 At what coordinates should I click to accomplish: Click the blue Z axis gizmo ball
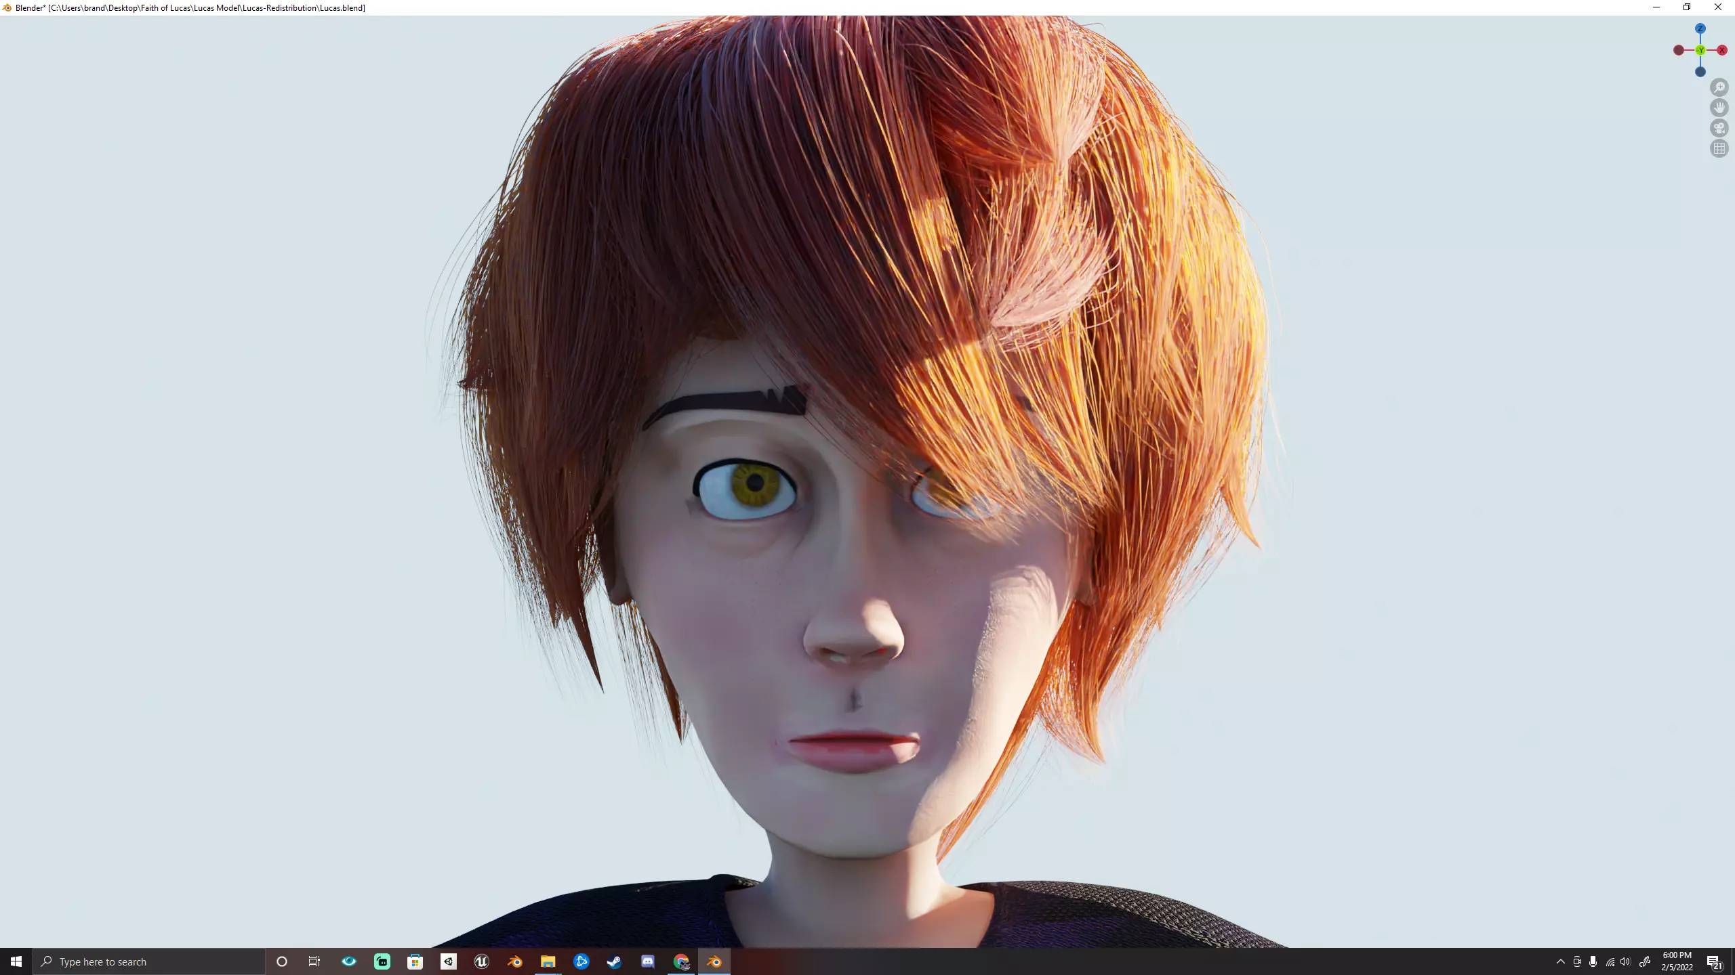click(1700, 28)
